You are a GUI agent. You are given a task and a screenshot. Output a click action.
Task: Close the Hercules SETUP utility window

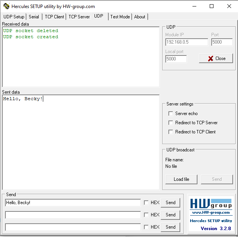[x=229, y=6]
